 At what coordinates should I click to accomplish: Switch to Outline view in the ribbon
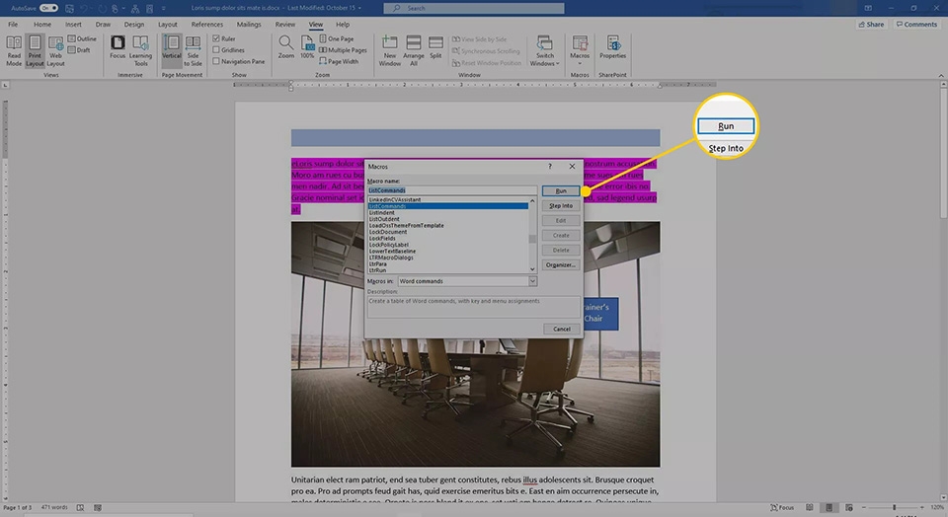tap(82, 38)
